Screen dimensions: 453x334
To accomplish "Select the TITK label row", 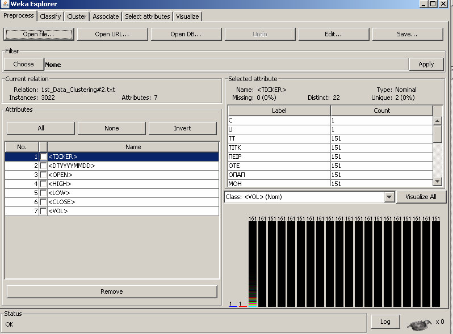I will pos(330,147).
